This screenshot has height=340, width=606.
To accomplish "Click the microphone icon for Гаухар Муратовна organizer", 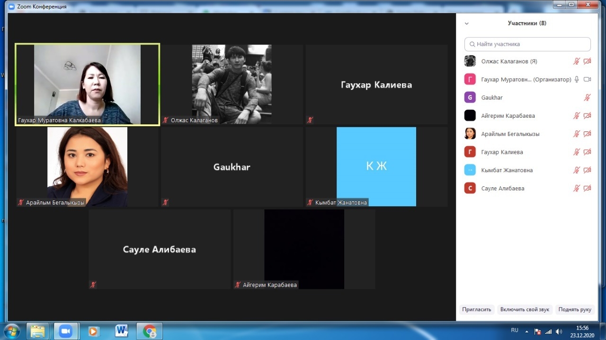I will click(x=577, y=79).
